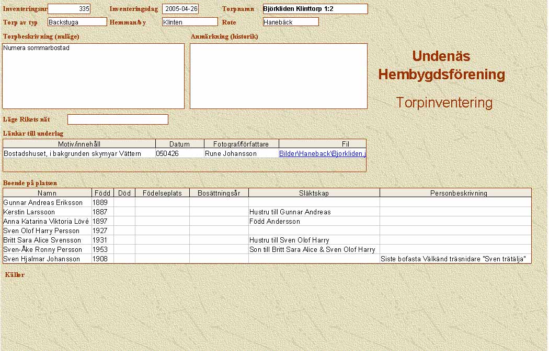Viewport: 549px width, 351px height.
Task: Click the birth year 1953 cell
Action: [x=100, y=249]
